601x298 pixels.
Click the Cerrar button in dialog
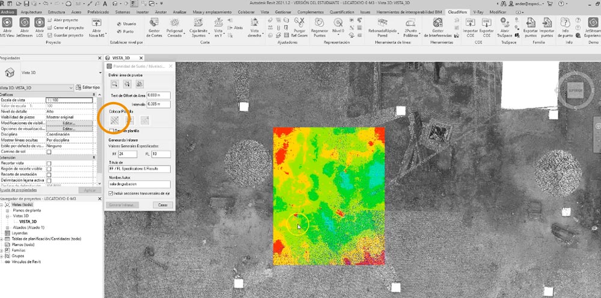pyautogui.click(x=162, y=204)
